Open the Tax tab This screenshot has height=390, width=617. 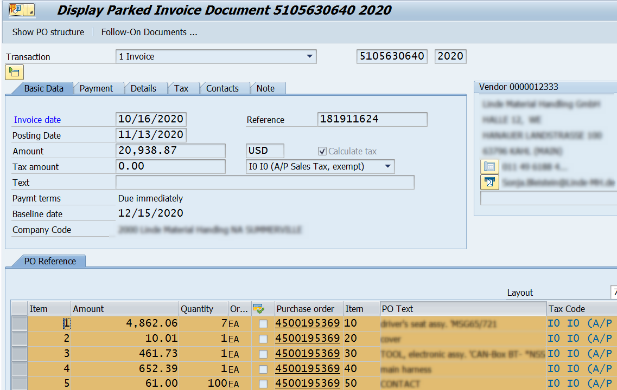[181, 88]
